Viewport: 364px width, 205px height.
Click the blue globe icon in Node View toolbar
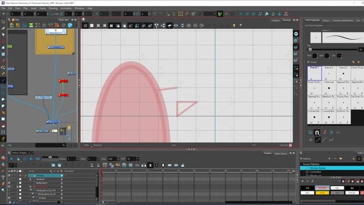pos(70,25)
